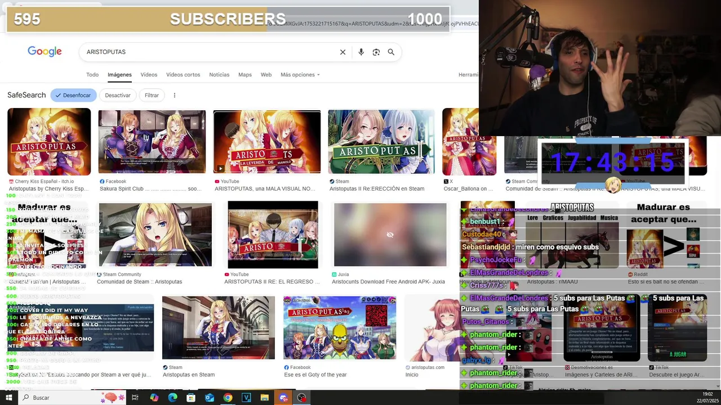The height and width of the screenshot is (405, 721).
Task: Open the Steam Community blonde character thumbnail
Action: click(155, 235)
